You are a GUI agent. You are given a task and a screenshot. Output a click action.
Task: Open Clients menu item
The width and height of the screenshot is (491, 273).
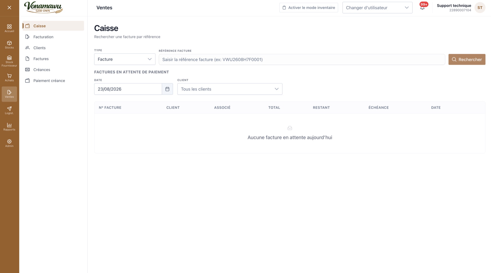coord(53,48)
